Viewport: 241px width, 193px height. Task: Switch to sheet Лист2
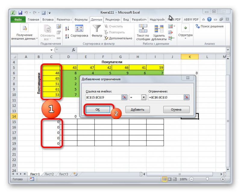49,174
